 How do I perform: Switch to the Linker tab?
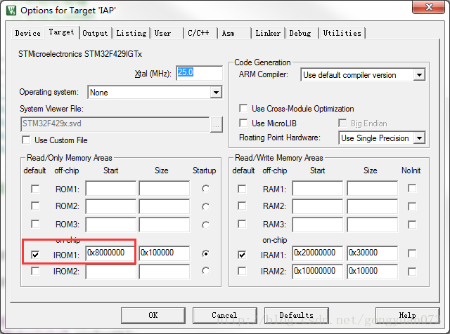coord(268,33)
